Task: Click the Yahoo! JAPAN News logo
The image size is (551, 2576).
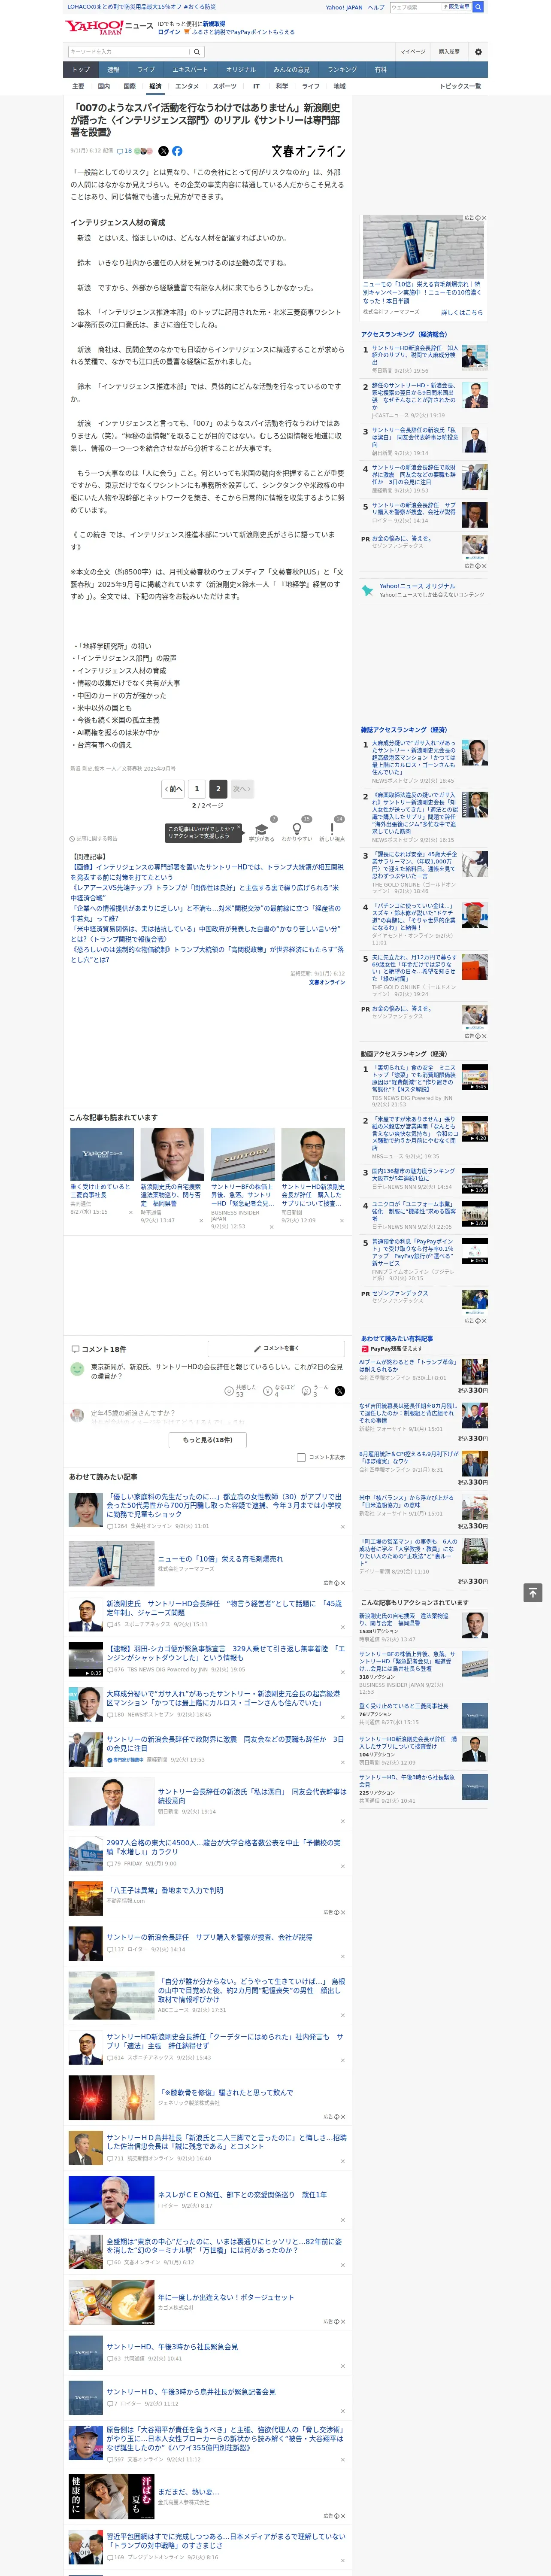Action: coord(110,27)
